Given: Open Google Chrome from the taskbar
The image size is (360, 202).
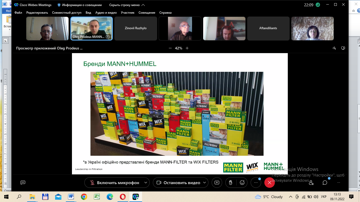Looking at the screenshot, I should coord(84,197).
